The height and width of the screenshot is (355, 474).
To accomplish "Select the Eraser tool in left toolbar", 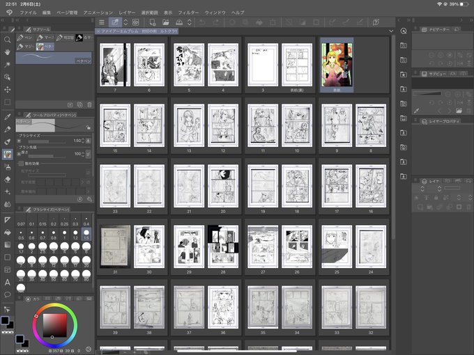I will (7, 180).
